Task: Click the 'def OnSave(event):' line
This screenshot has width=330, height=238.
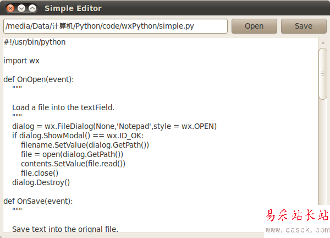Action: point(38,201)
